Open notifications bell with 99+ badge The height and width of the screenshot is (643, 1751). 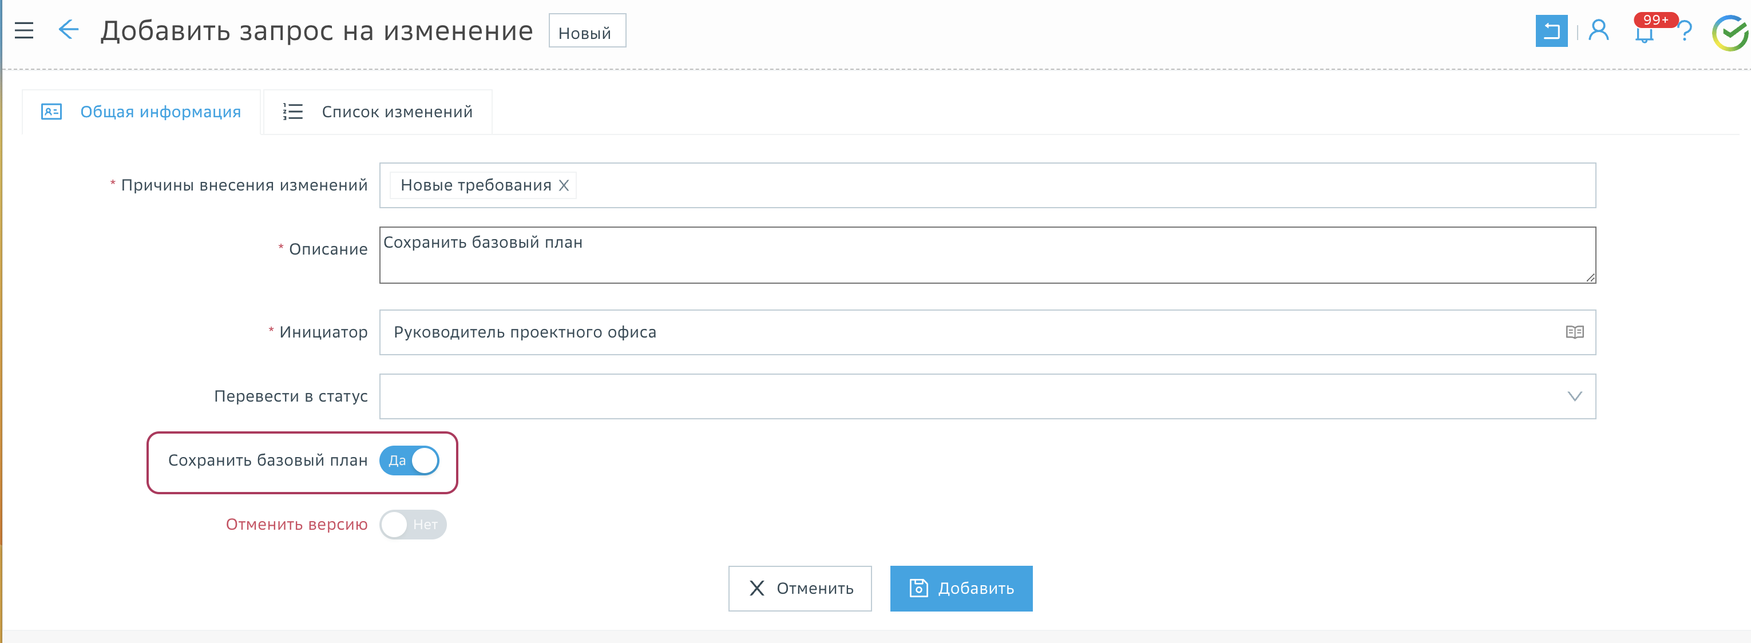tap(1643, 33)
